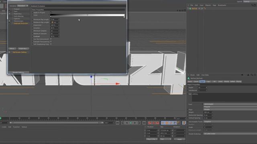This screenshot has width=257, height=144.
Task: Open the Align dropdown
Action: pyautogui.click(x=230, y=110)
